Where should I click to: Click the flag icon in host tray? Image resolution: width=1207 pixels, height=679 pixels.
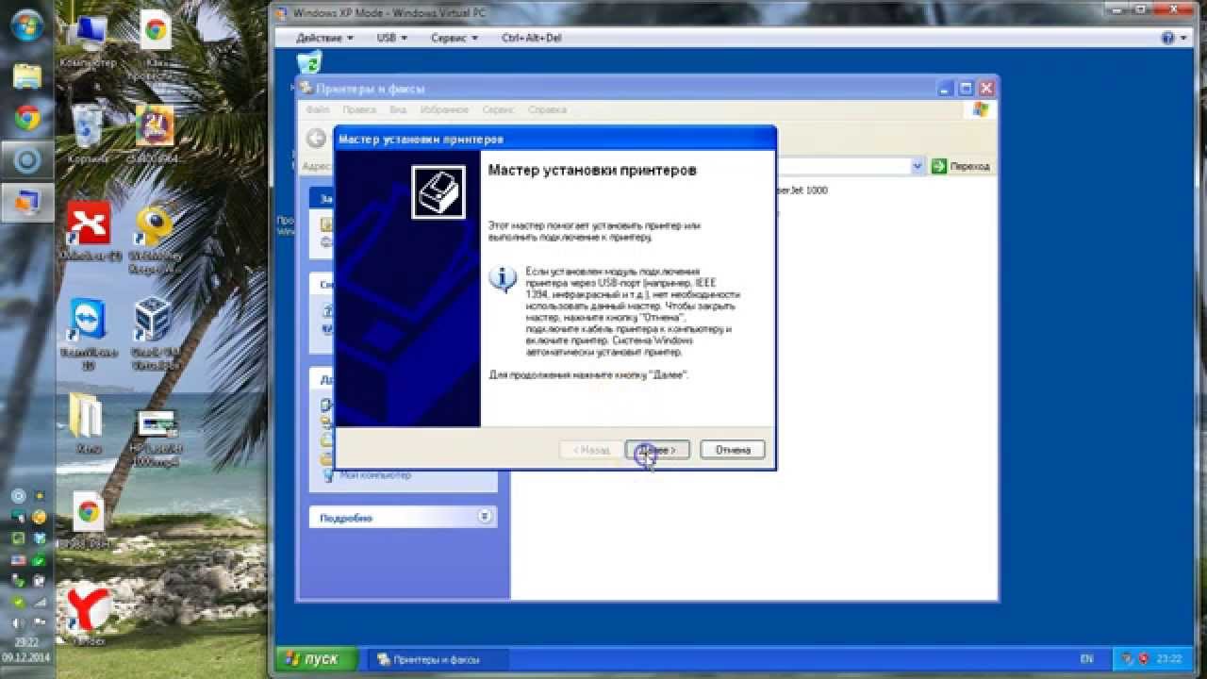[x=39, y=623]
